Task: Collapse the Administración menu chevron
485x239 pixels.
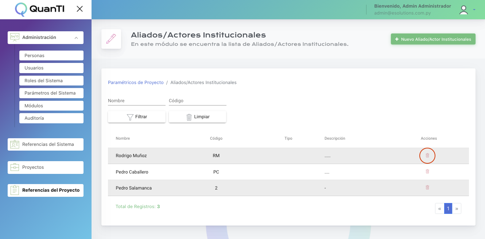Action: click(76, 37)
